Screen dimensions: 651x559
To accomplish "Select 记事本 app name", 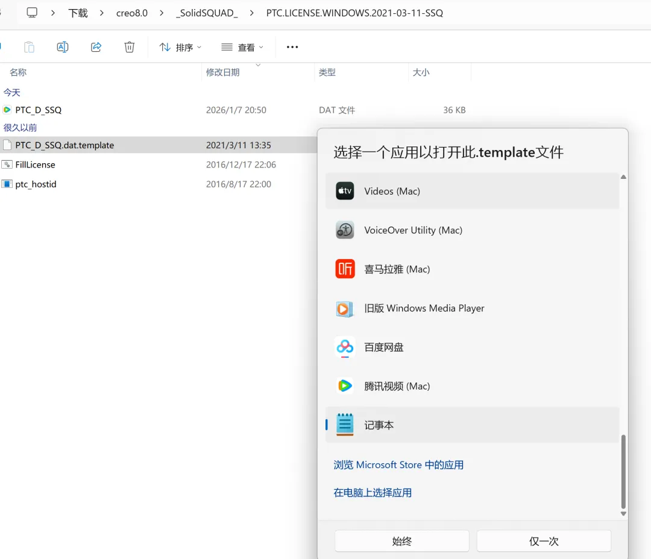I will point(379,425).
